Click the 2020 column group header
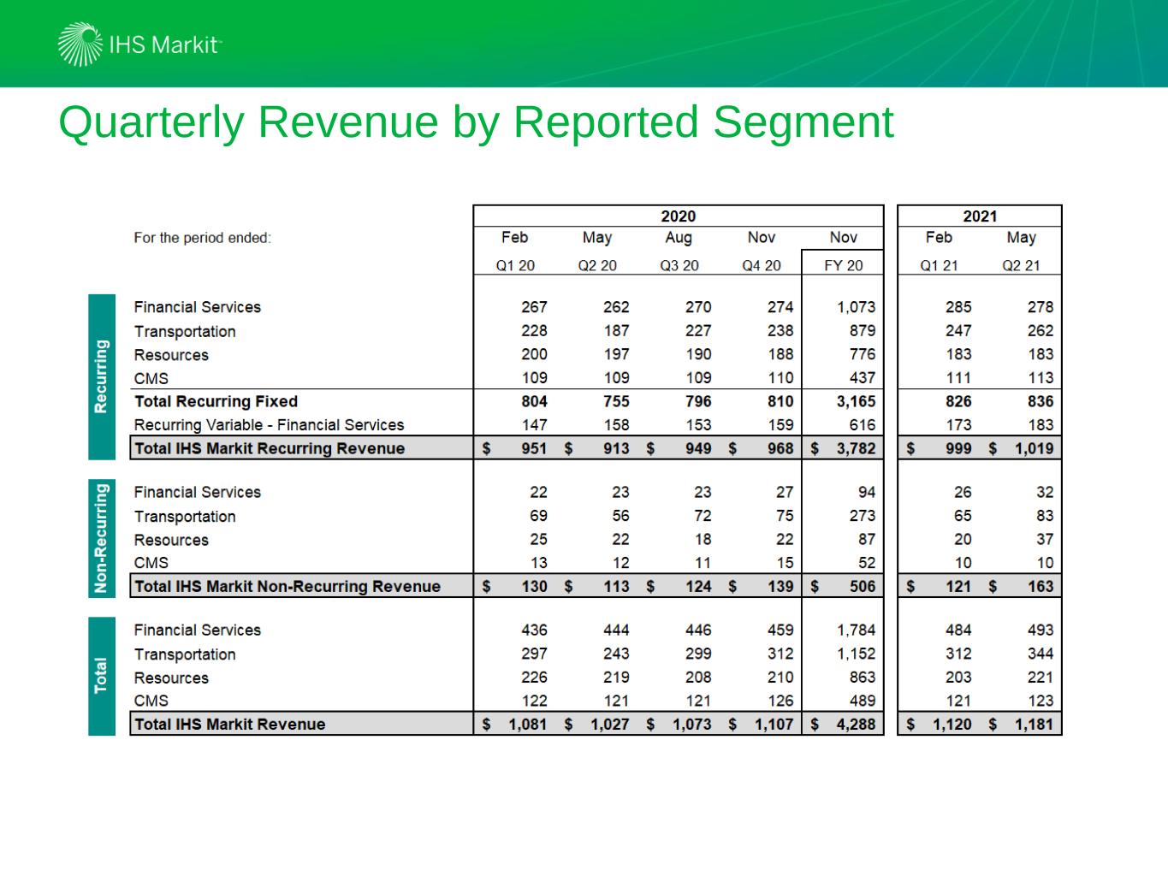Screen dimensions: 1168x876 (x=678, y=216)
